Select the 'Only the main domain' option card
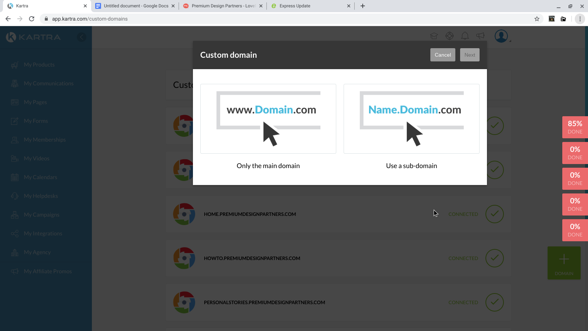This screenshot has width=588, height=331. pyautogui.click(x=268, y=119)
